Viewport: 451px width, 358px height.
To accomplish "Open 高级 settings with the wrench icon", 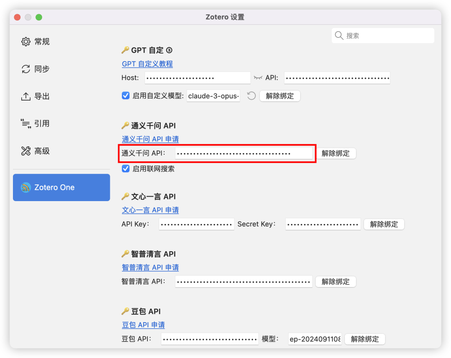I will point(25,151).
